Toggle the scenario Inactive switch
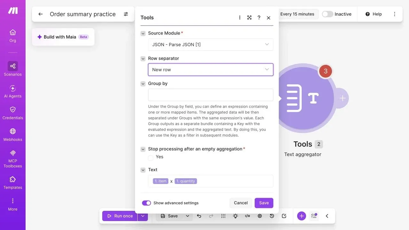The height and width of the screenshot is (230, 409). (328, 14)
